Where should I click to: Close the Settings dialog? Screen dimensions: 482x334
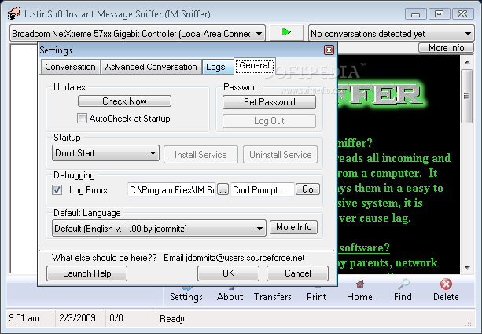pos(329,50)
